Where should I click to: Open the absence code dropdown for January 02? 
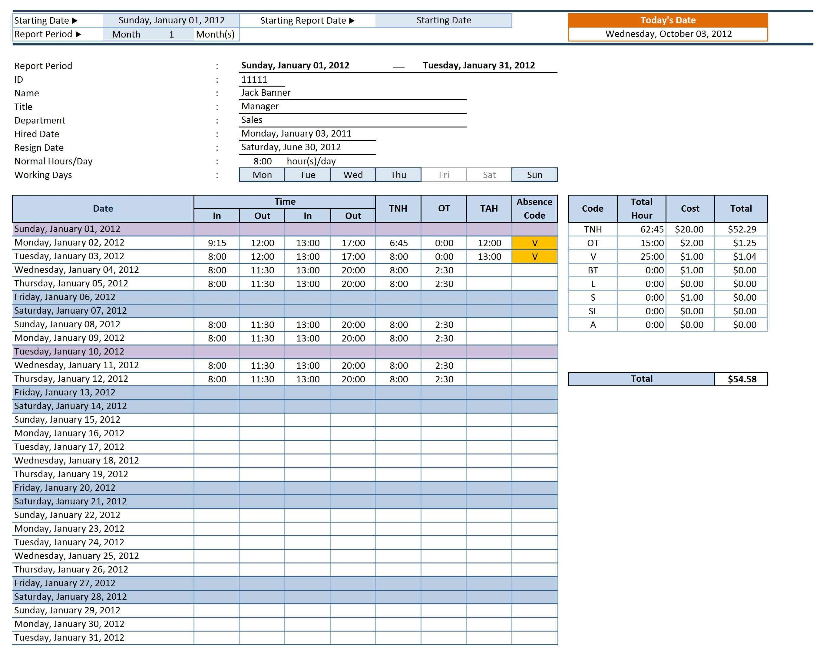(x=534, y=243)
